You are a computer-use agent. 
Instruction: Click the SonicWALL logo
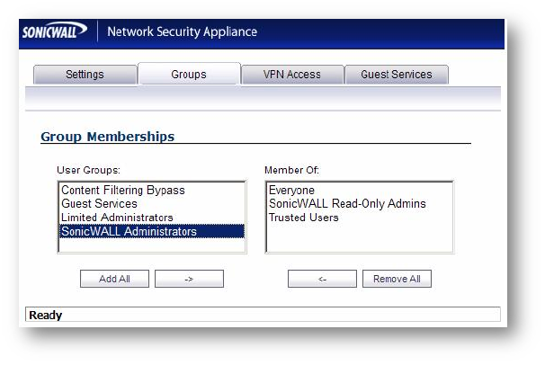point(55,31)
